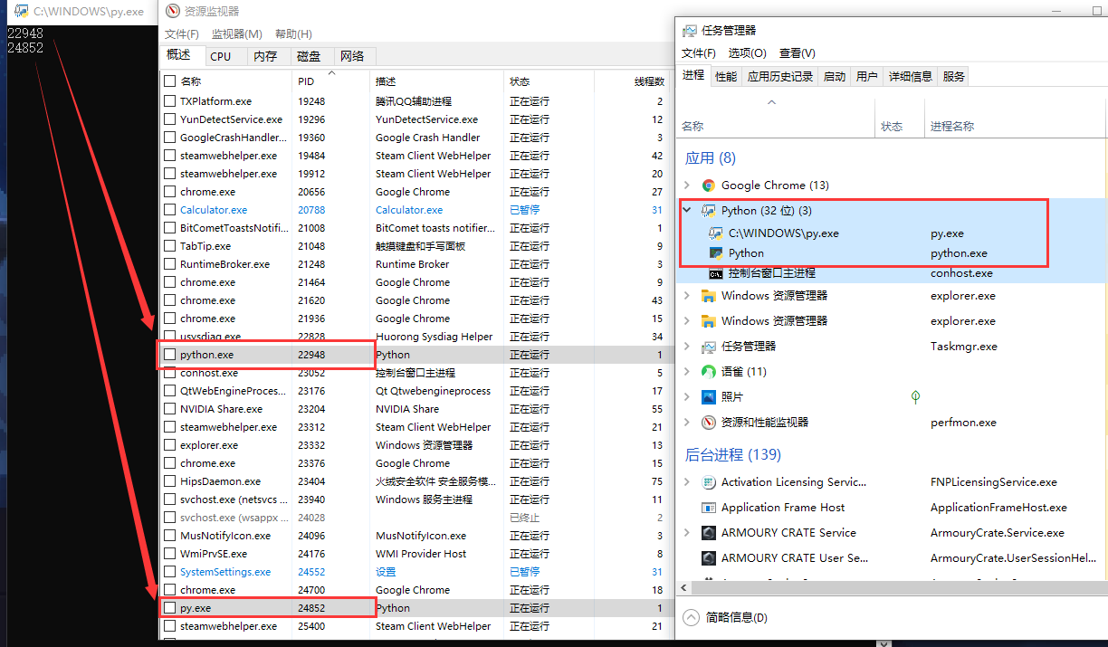Expand the 任务管理器 process row
The width and height of the screenshot is (1108, 647).
point(687,347)
